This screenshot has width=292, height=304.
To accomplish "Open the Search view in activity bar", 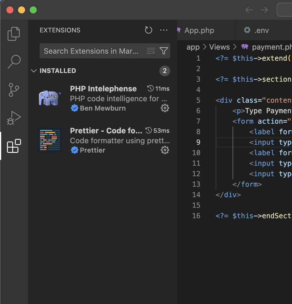I will pos(14,62).
